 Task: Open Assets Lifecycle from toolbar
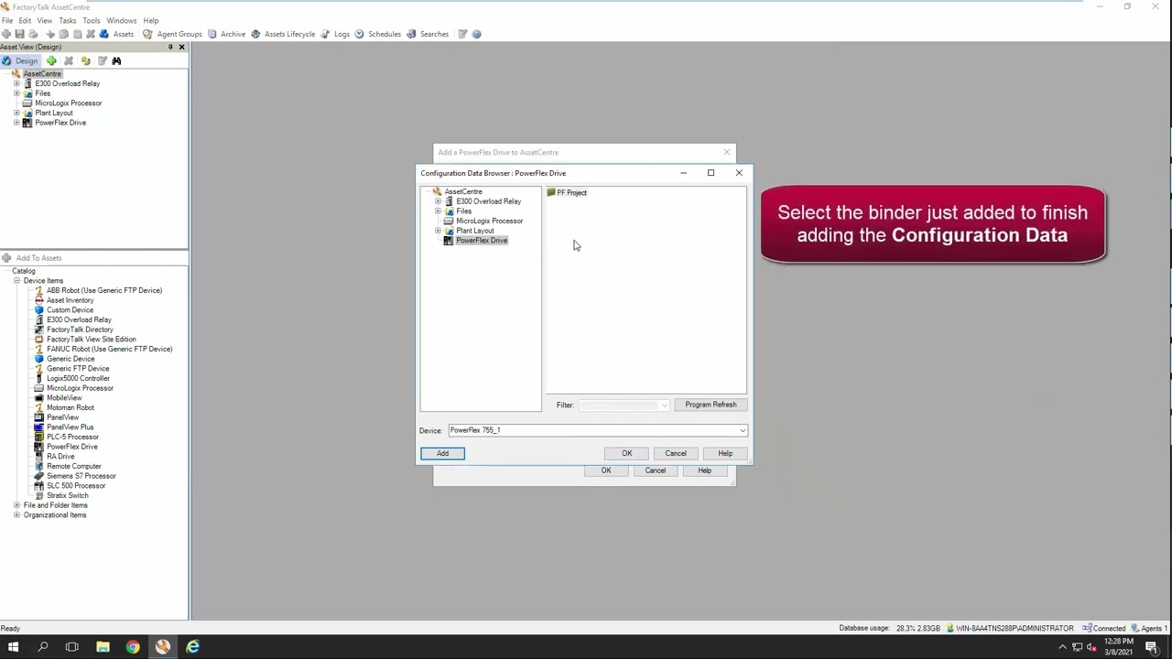[x=283, y=34]
